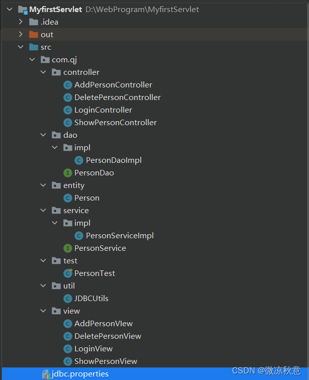309x380 pixels.
Task: Click the controller package folder icon
Action: click(56, 72)
